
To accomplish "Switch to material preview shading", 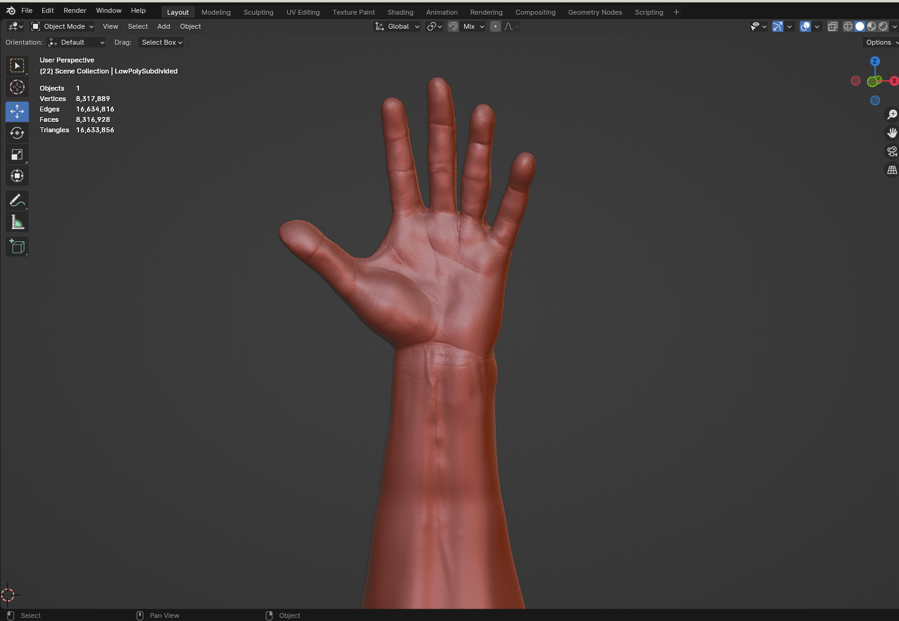I will tap(871, 26).
